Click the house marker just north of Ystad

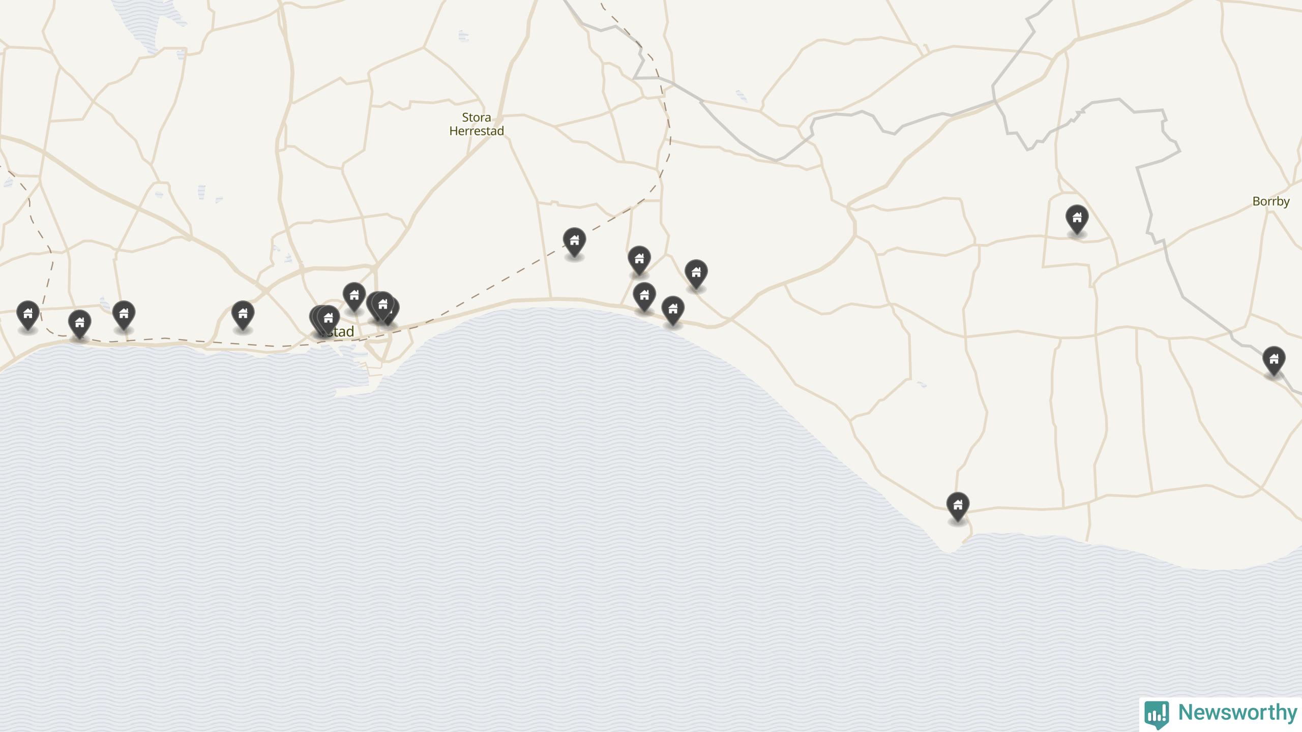point(354,297)
